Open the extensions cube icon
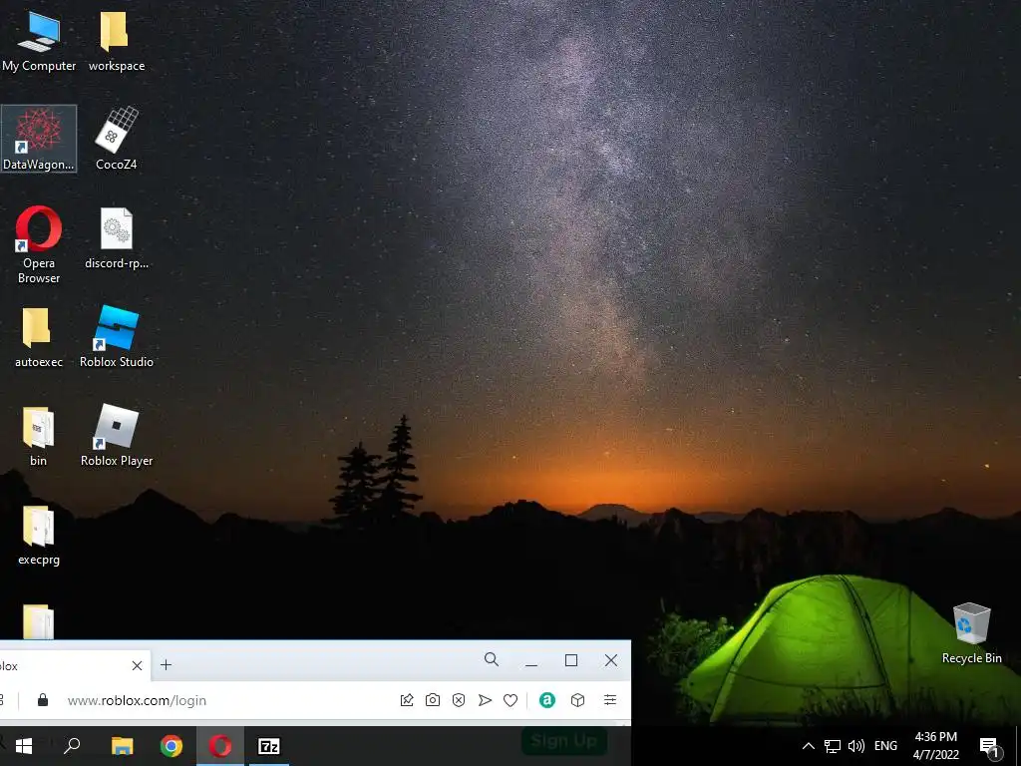Viewport: 1021px width, 766px height. tap(577, 700)
